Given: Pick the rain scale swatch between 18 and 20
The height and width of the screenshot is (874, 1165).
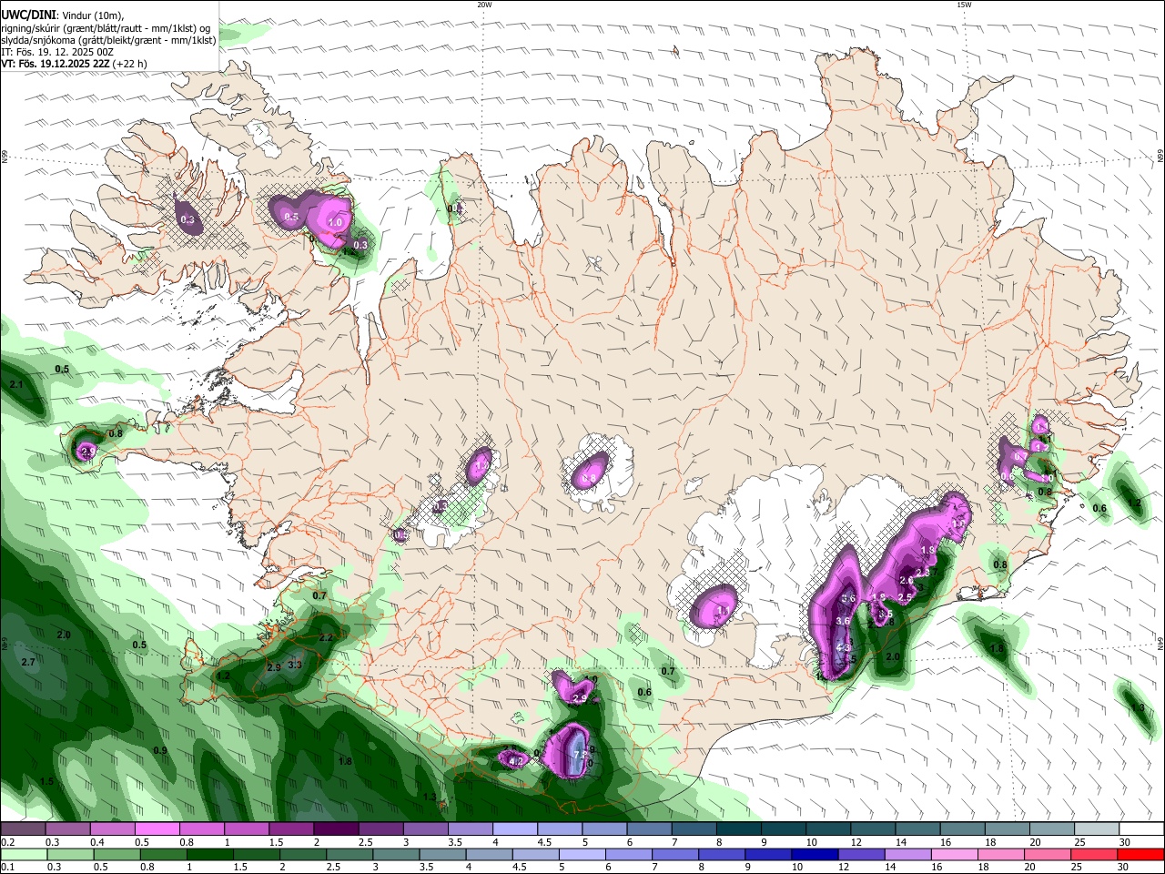Looking at the screenshot, I should point(1001,855).
